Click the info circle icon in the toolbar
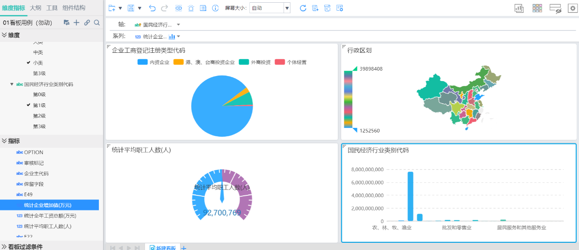 point(215,8)
